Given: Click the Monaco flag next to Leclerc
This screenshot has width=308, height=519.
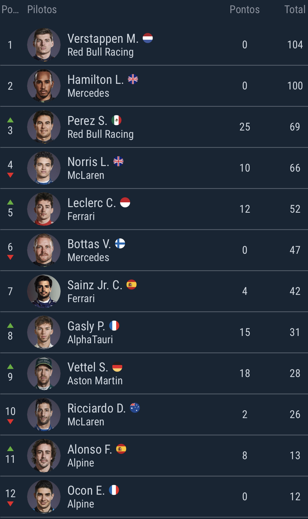Looking at the screenshot, I should pos(125,202).
